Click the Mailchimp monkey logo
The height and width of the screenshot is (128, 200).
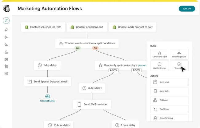tap(6, 9)
